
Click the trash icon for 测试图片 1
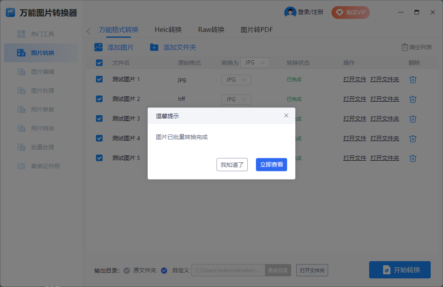413,80
